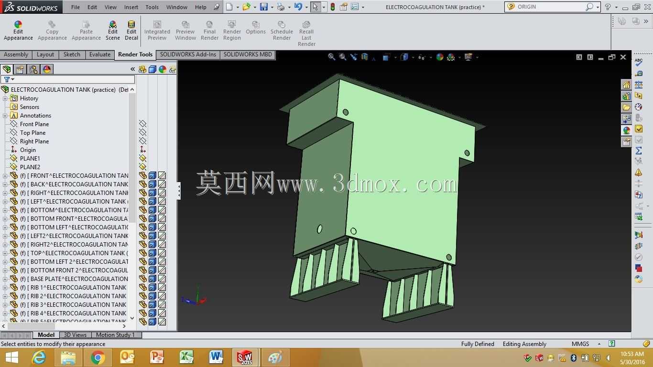Click the Rebuild traffic light icon

pyautogui.click(x=332, y=7)
